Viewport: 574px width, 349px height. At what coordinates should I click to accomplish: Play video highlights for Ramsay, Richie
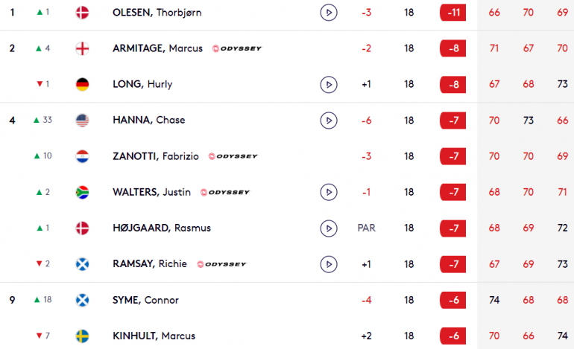(x=328, y=264)
